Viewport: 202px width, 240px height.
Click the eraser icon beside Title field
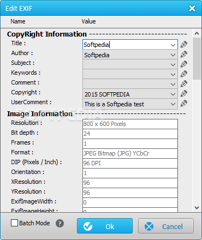click(x=183, y=44)
